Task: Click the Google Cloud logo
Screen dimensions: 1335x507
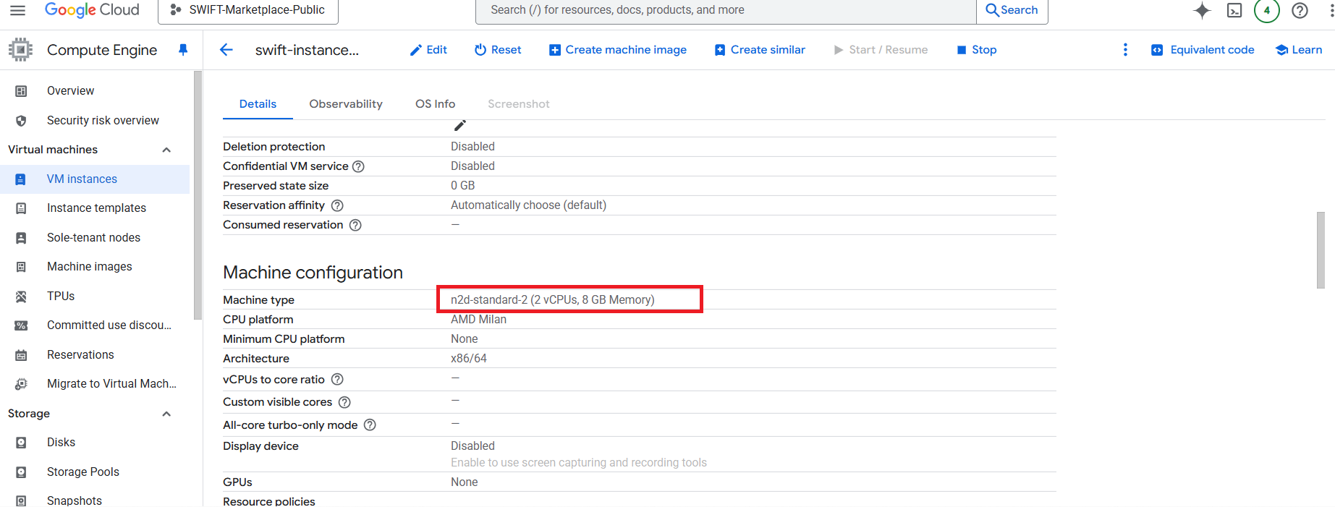Action: [x=92, y=9]
